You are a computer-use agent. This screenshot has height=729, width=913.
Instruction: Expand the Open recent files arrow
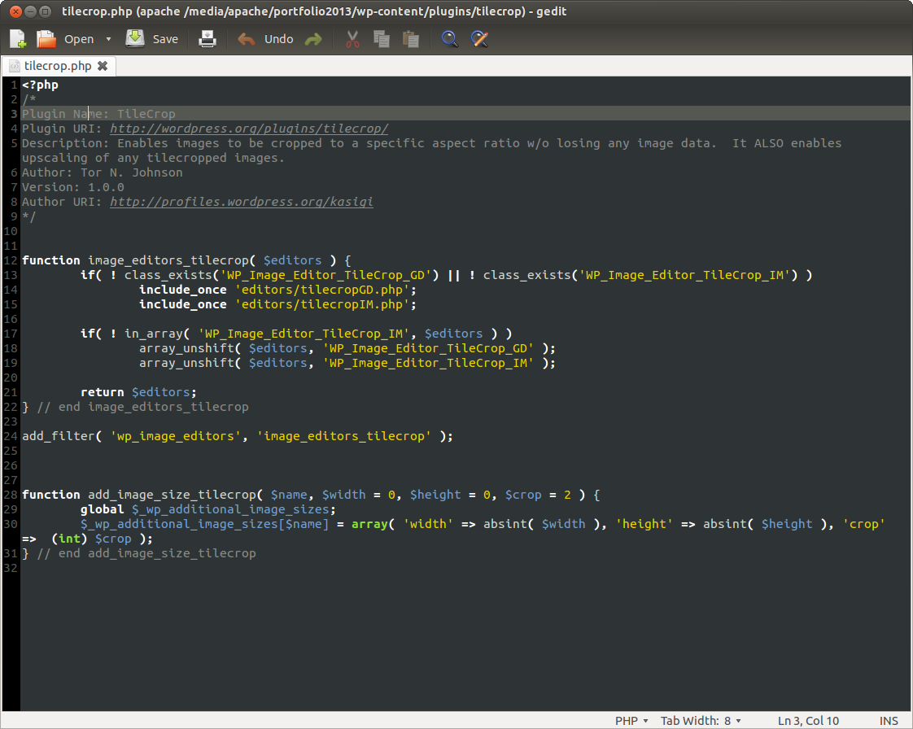click(x=109, y=39)
